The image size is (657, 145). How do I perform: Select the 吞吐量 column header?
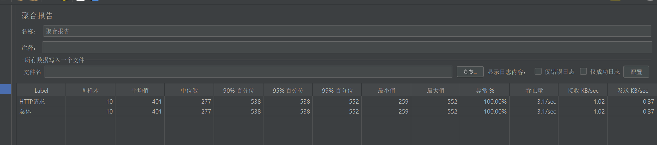pyautogui.click(x=534, y=90)
